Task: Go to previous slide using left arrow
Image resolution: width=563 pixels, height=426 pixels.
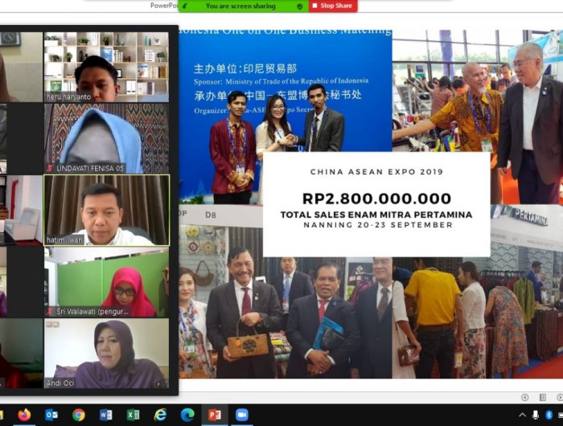Action: [524, 397]
